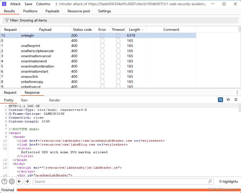Select the onauxclick payload row
Screen dimensions: 241x193
98,76
